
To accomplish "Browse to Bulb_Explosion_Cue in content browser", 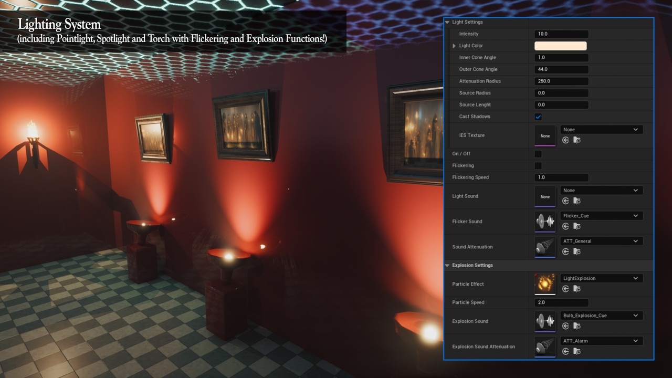I will (x=576, y=326).
